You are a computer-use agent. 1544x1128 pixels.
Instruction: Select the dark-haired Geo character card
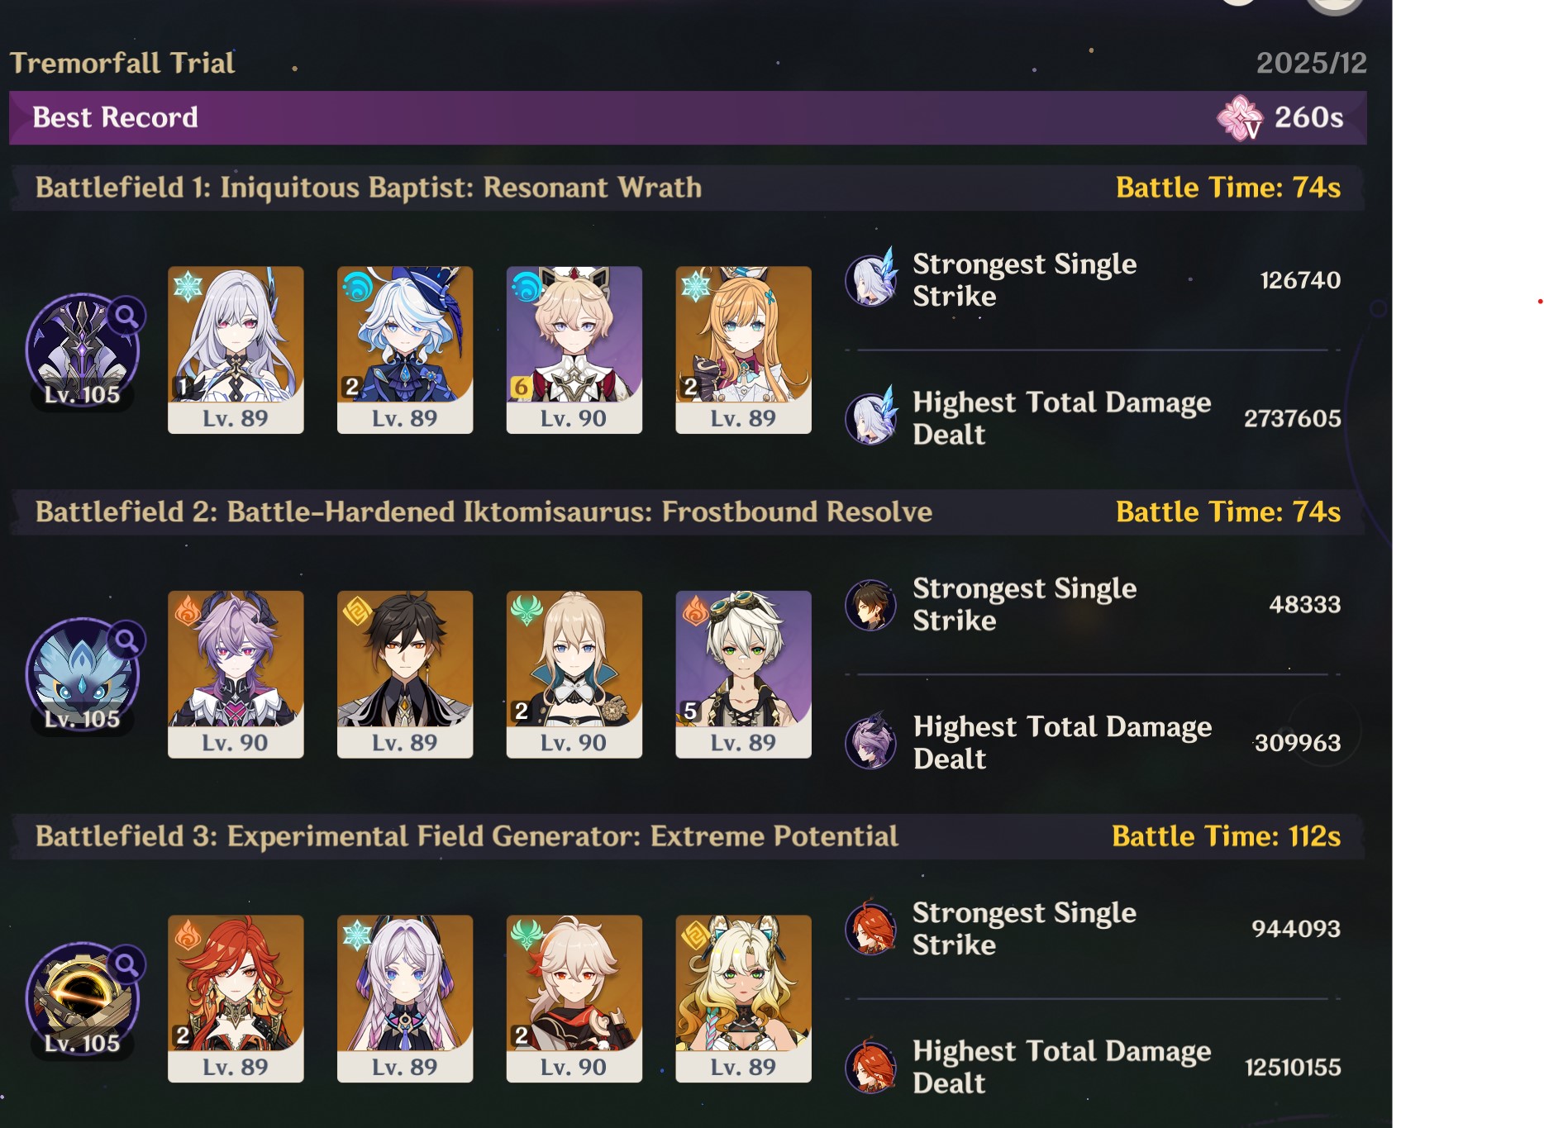click(405, 674)
